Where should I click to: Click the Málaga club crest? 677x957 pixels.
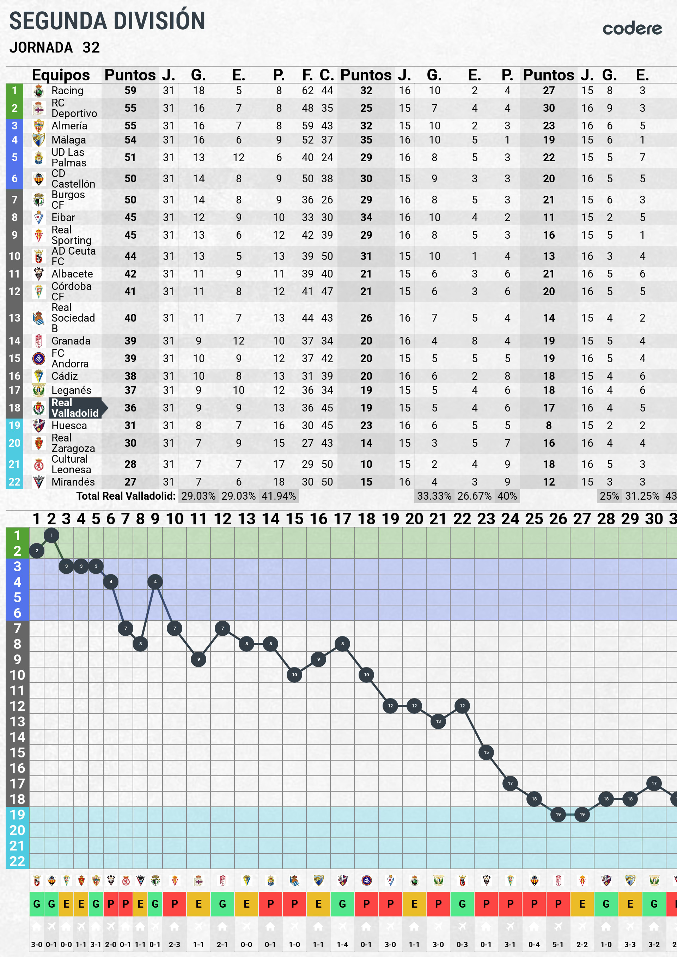38,140
